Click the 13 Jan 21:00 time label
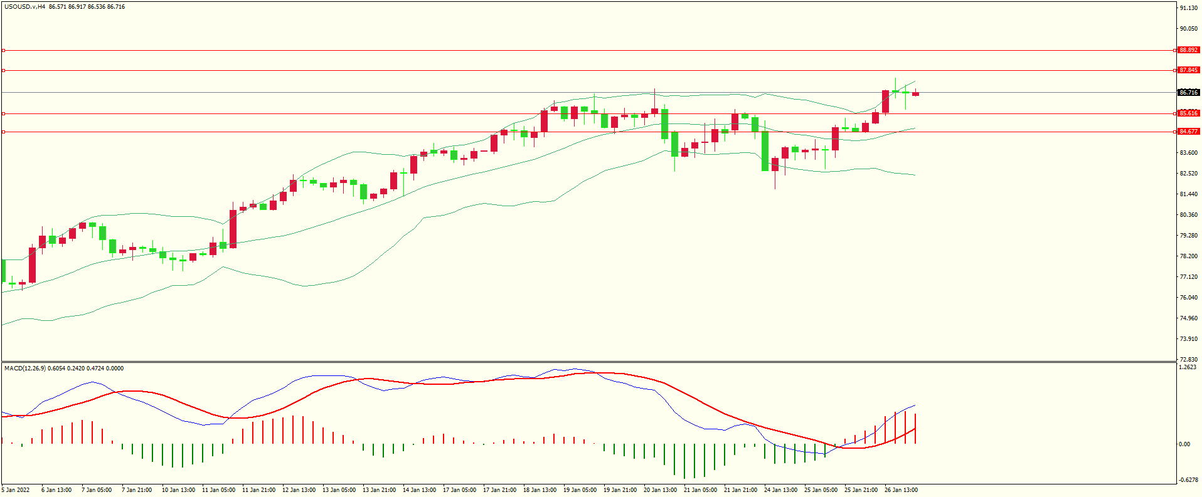Viewport: 1202px width, 497px height. [379, 490]
